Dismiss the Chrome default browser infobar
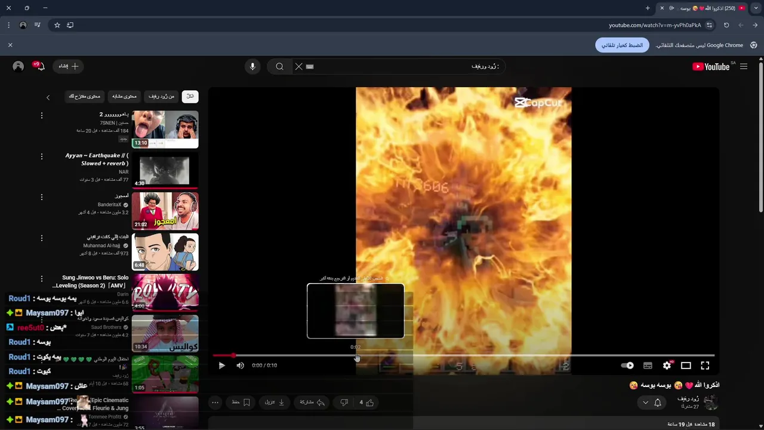This screenshot has height=430, width=764. 10,45
